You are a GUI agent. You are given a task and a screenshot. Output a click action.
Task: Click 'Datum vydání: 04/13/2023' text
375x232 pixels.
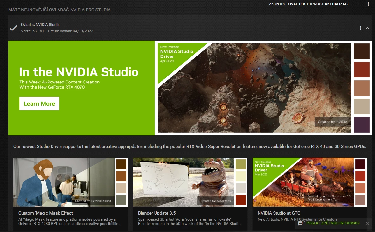pyautogui.click(x=71, y=31)
